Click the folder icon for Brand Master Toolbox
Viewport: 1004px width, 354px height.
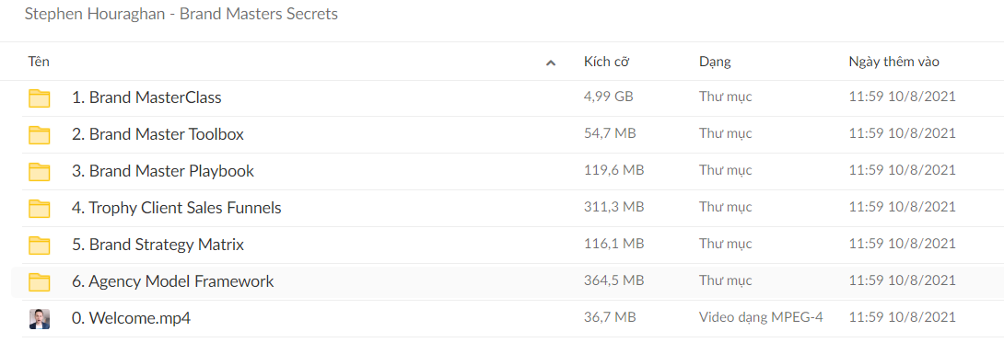[x=39, y=135]
